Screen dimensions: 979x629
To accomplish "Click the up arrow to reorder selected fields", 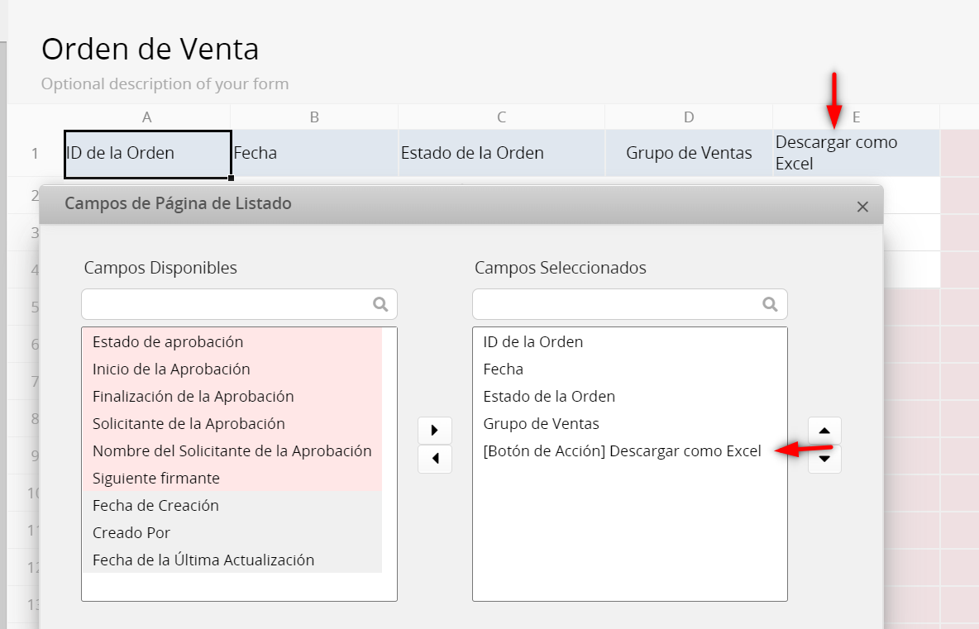I will click(x=824, y=431).
